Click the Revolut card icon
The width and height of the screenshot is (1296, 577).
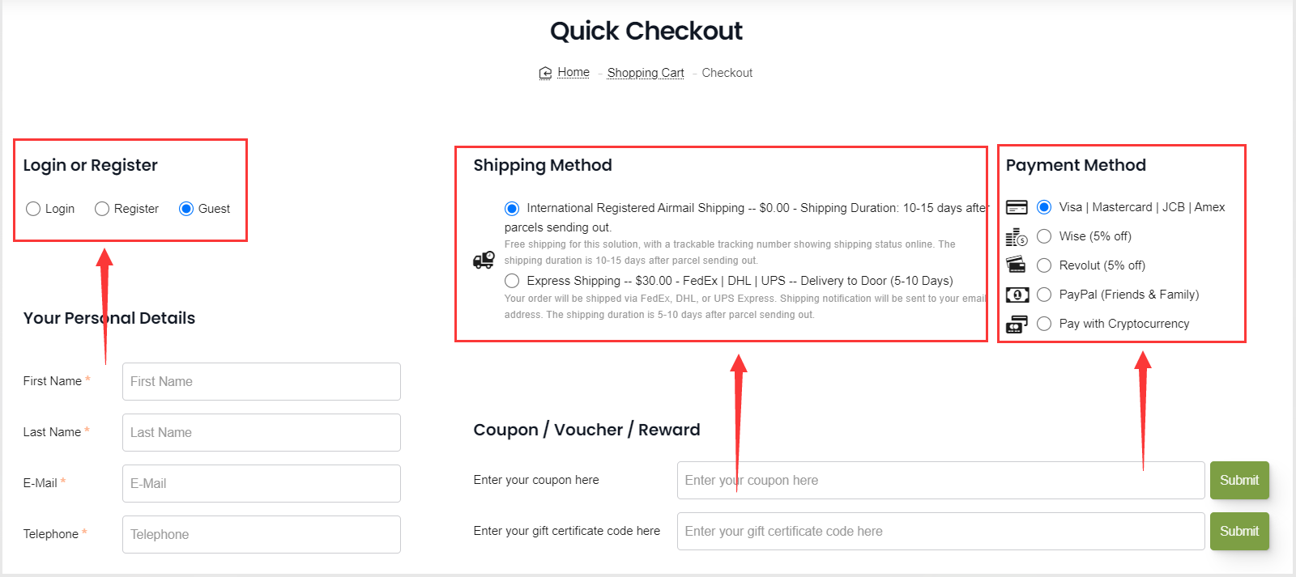pyautogui.click(x=1016, y=265)
